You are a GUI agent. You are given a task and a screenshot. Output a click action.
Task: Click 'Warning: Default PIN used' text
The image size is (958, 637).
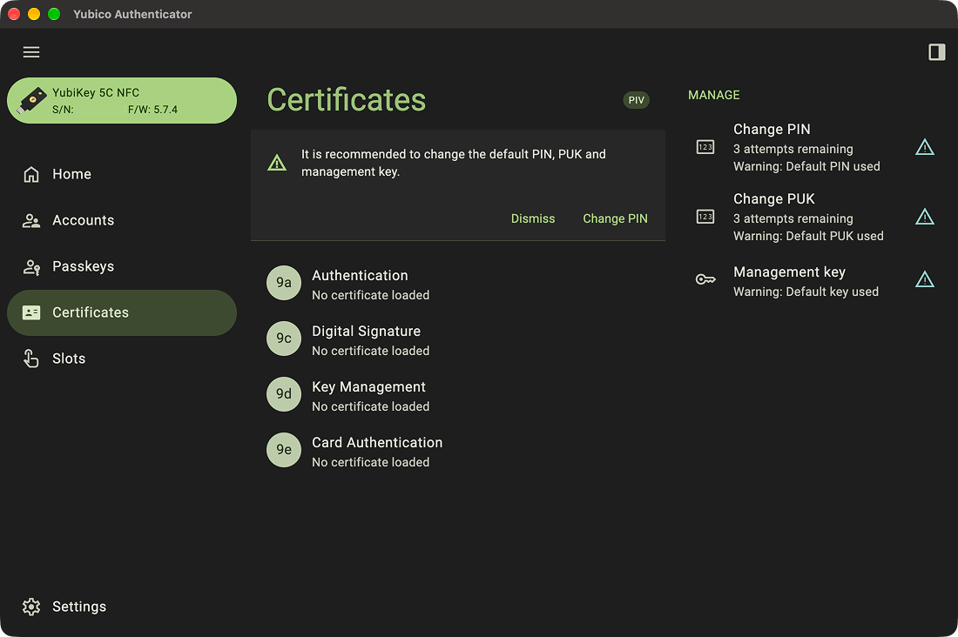tap(806, 166)
